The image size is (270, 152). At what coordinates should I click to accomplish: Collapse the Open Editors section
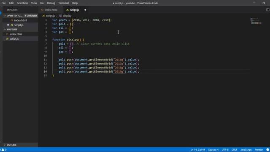(5, 16)
